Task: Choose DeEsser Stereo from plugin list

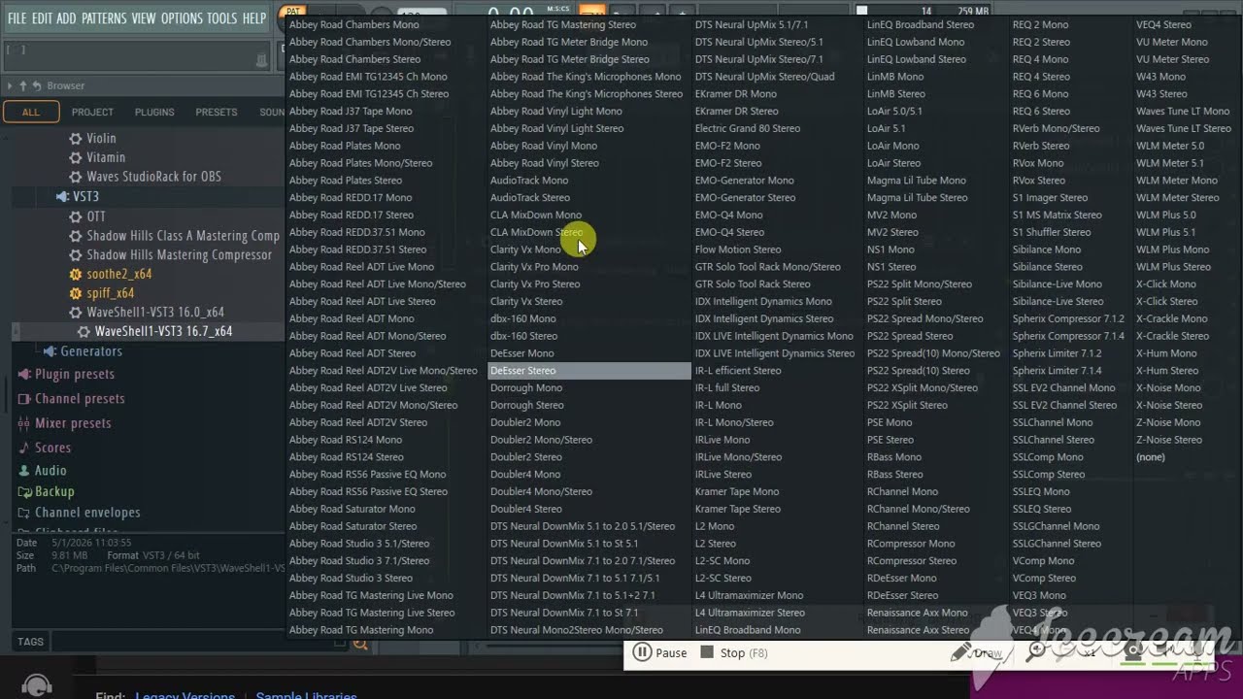Action: click(x=588, y=371)
